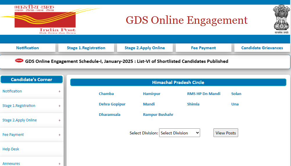Image resolution: width=291 pixels, height=166 pixels.
Task: Open Help Desk in the sidebar
Action: tap(11, 149)
